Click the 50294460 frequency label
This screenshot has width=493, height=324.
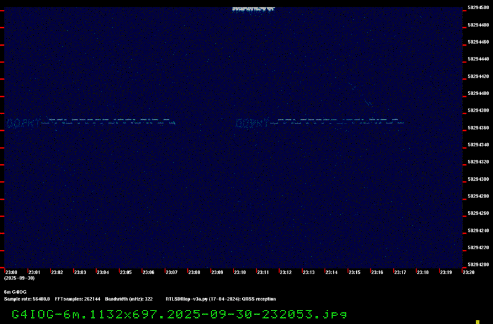(478, 42)
